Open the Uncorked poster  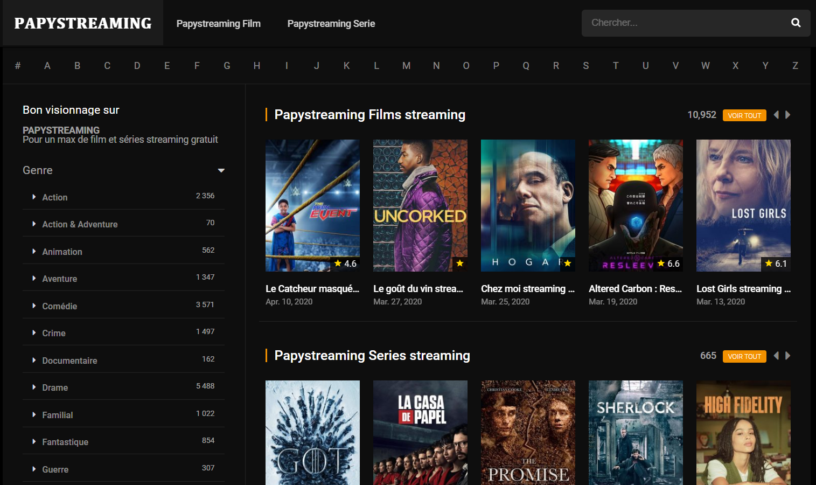[x=420, y=205]
